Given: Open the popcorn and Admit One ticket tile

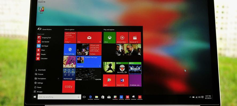Looking at the screenshot, I should [x=70, y=62].
